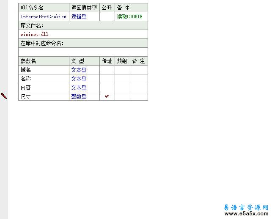The width and height of the screenshot is (272, 219).
Task: Click the 数组 cell for 名称 parameter
Action: coord(122,79)
